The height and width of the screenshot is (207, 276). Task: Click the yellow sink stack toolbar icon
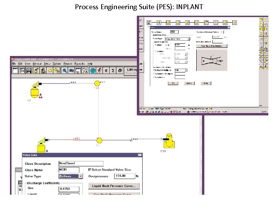[43, 71]
